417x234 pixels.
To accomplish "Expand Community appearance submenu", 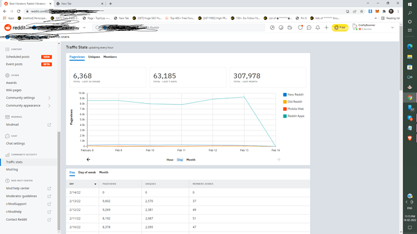I will coord(49,106).
